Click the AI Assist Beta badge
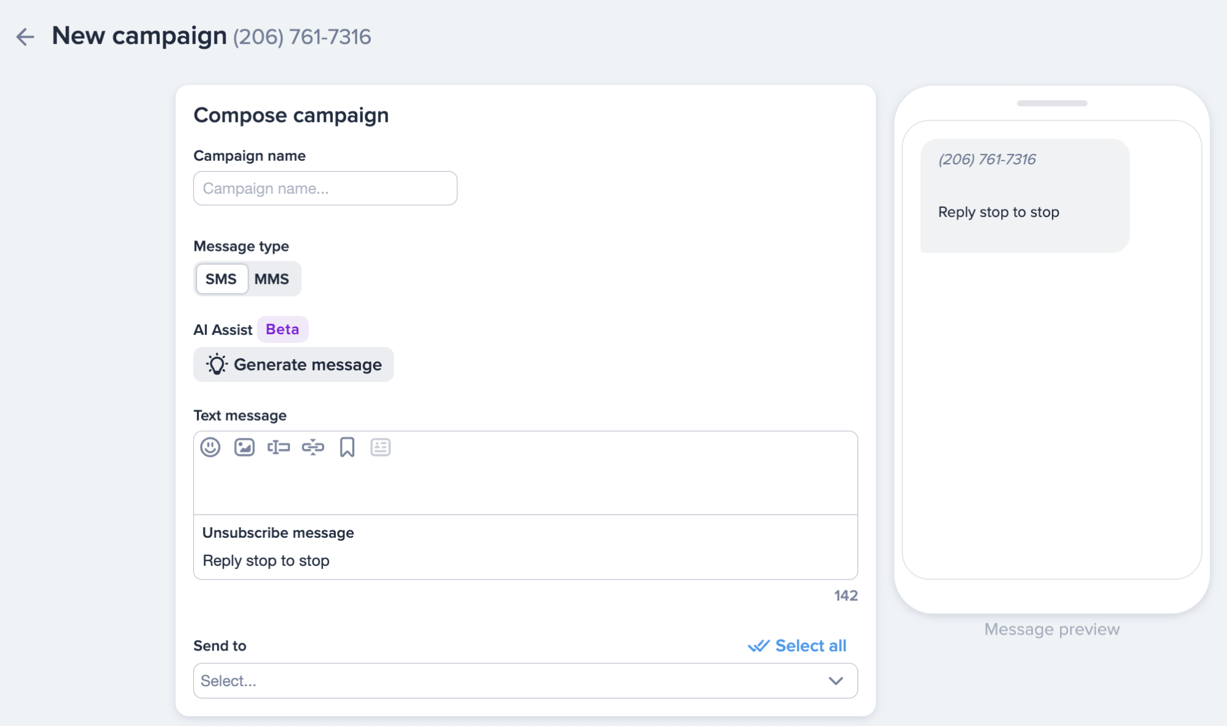The width and height of the screenshot is (1227, 726). tap(282, 329)
